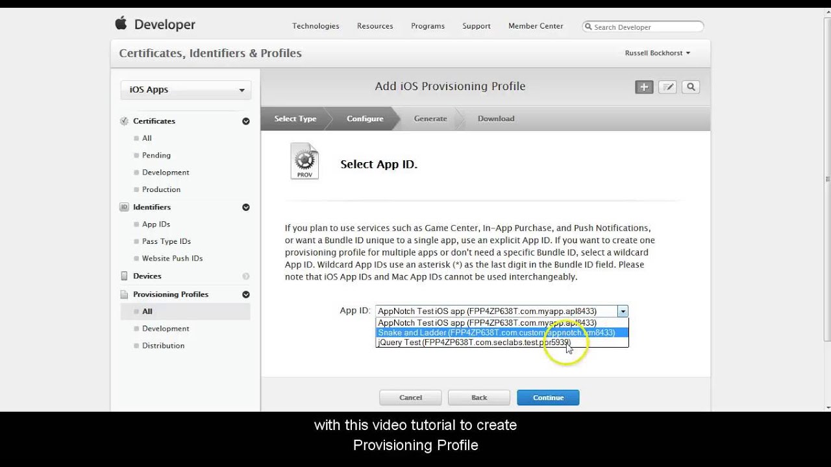Viewport: 831px width, 467px height.
Task: Open App IDs list
Action: coord(156,224)
